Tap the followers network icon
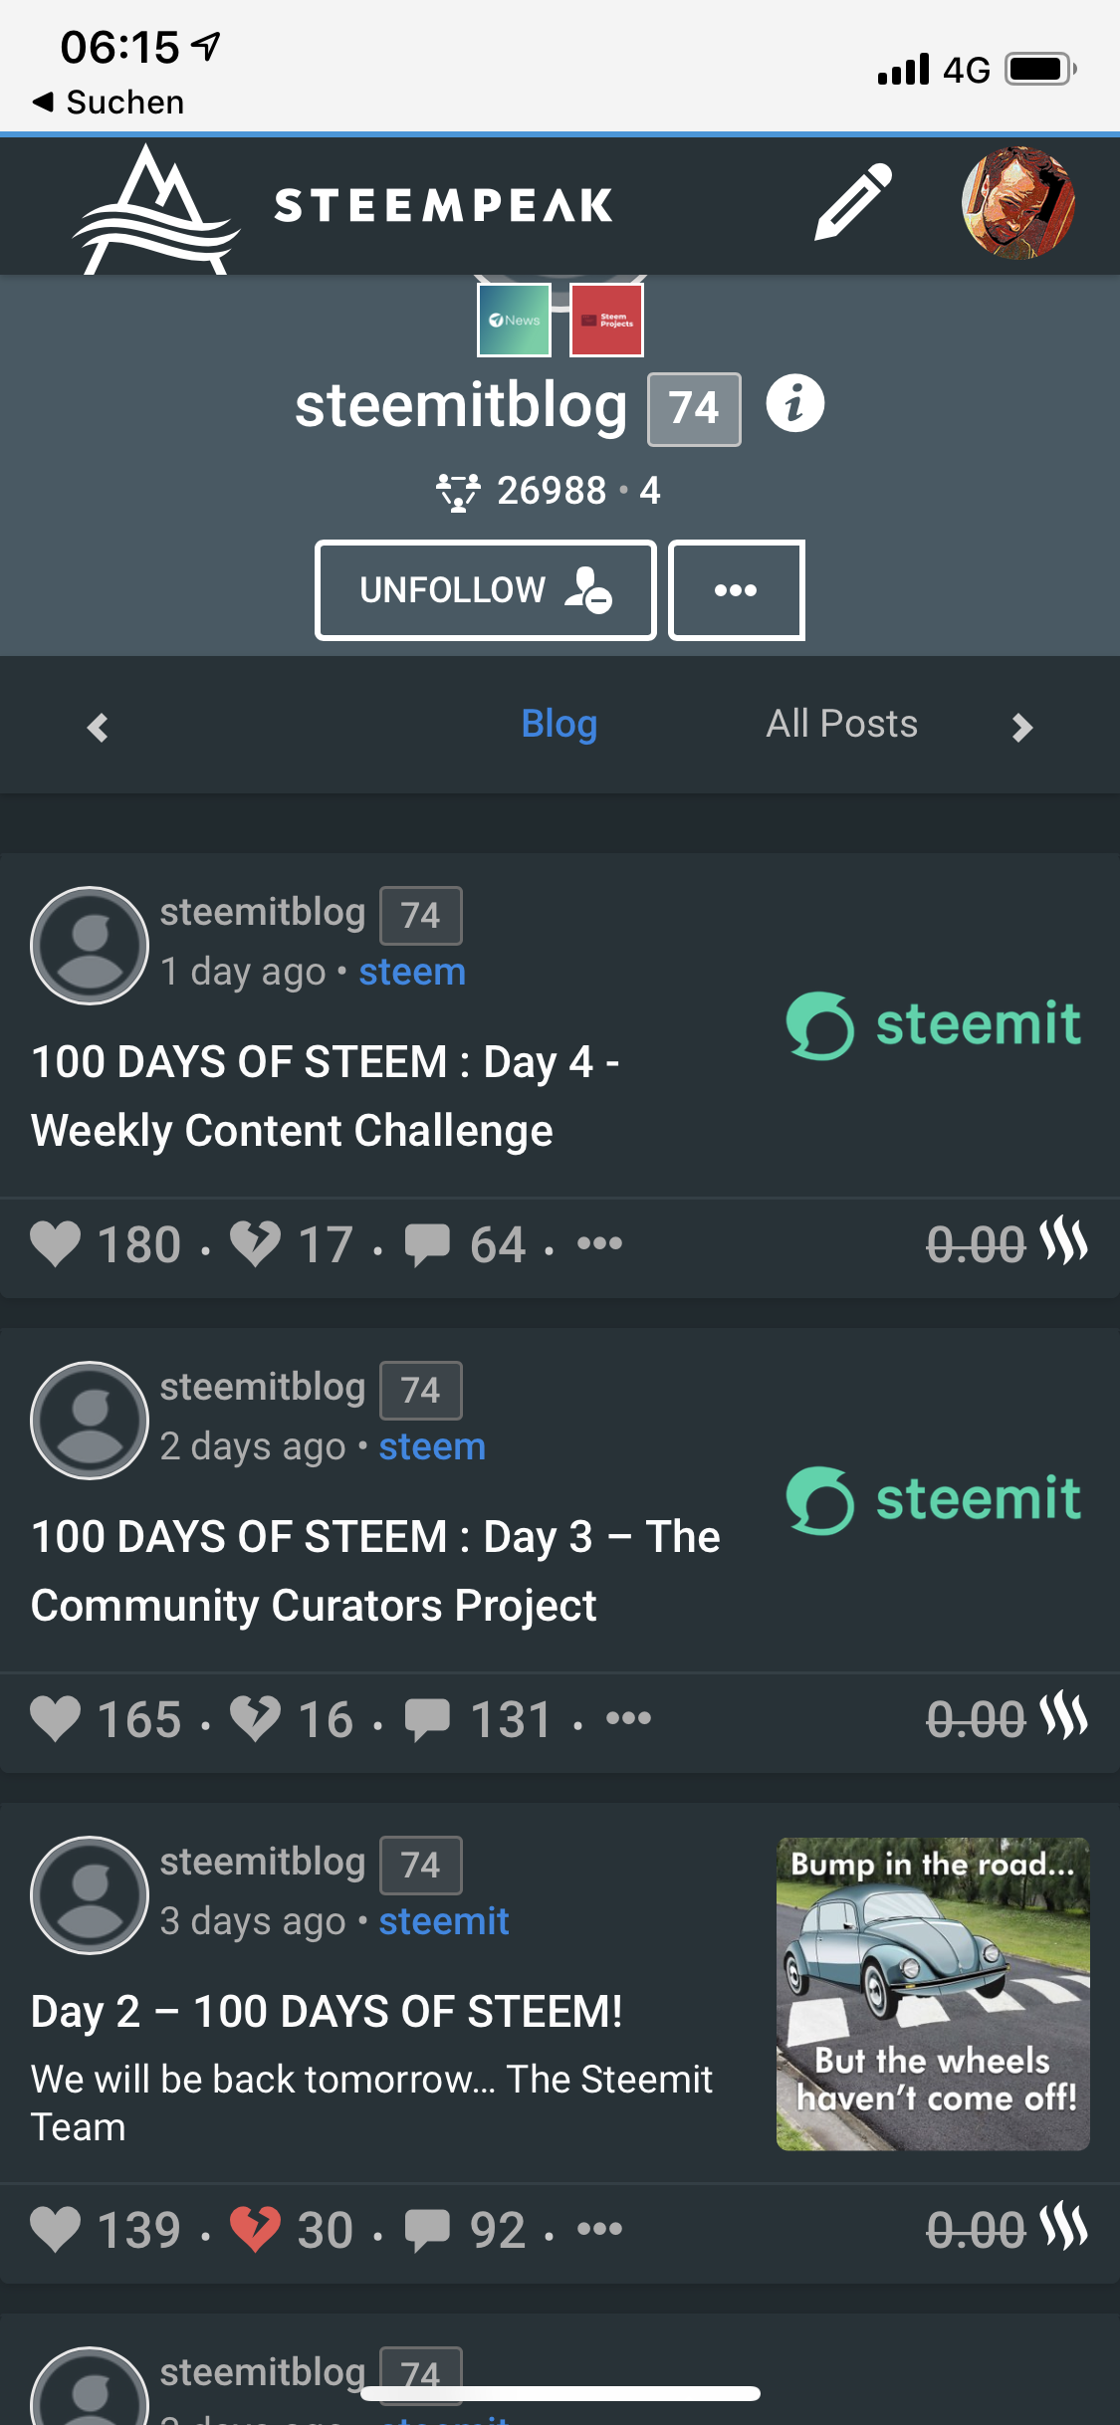This screenshot has height=2425, width=1120. point(458,491)
